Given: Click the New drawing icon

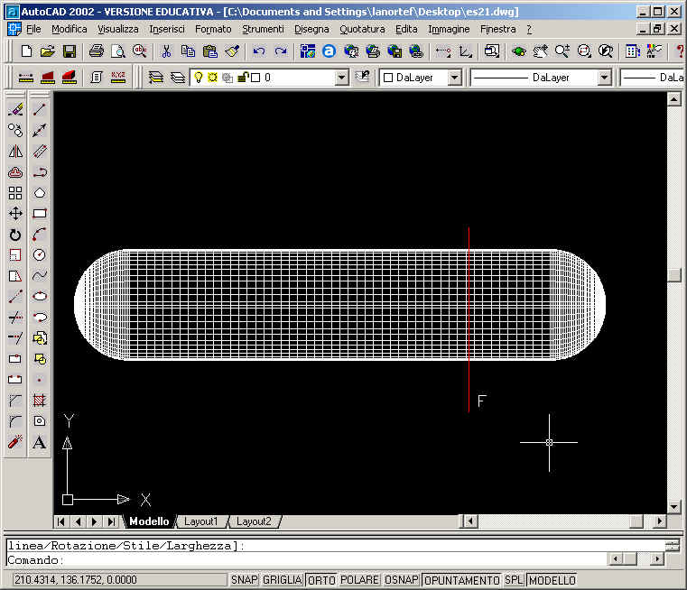Looking at the screenshot, I should 26,51.
